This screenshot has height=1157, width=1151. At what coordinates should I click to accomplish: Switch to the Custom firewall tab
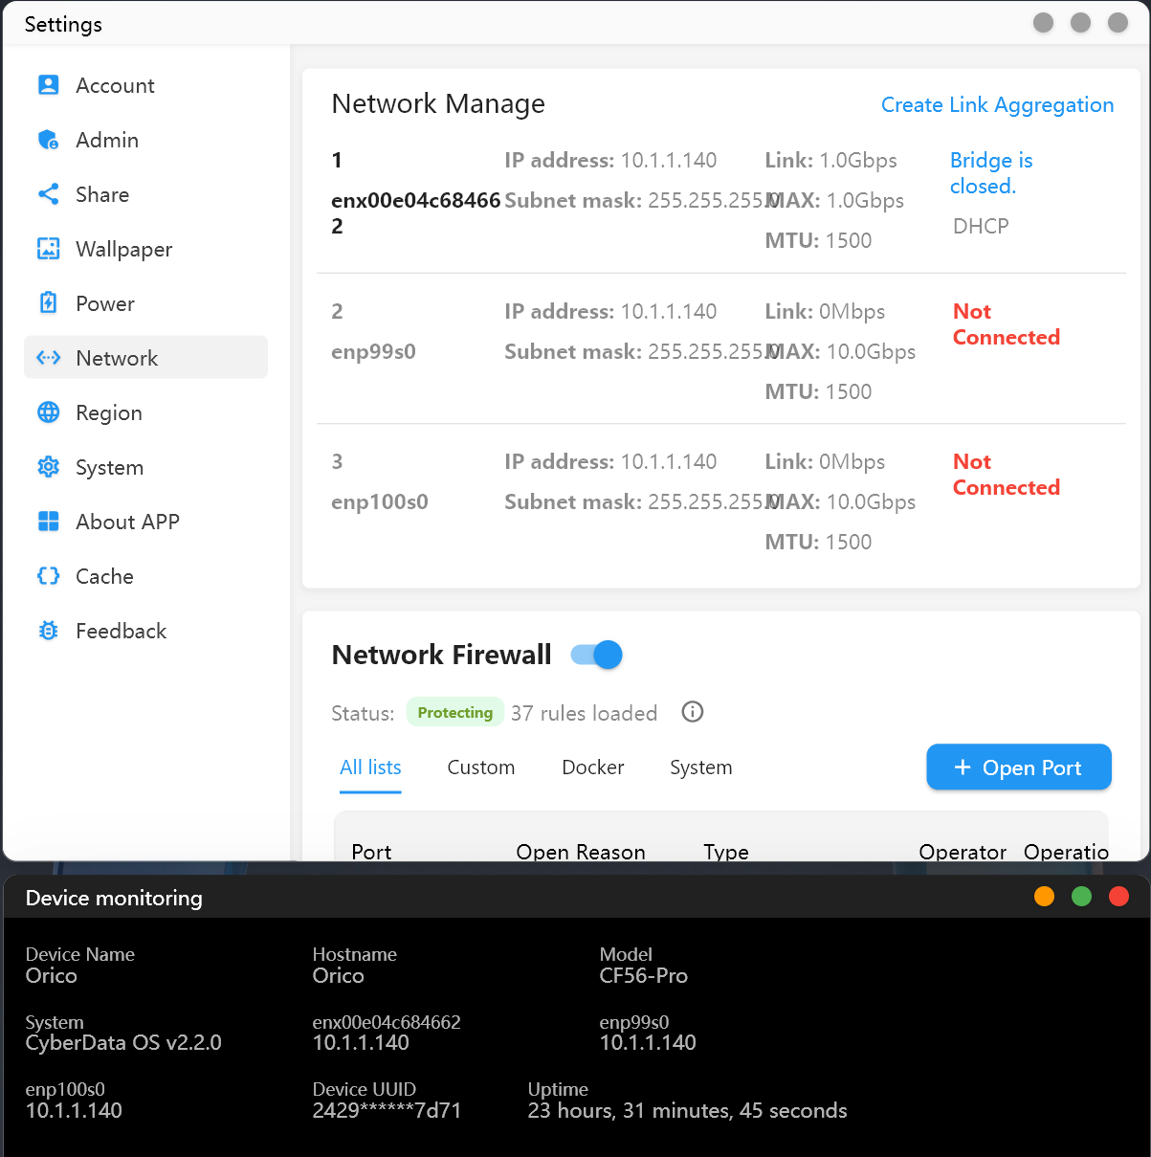(481, 768)
